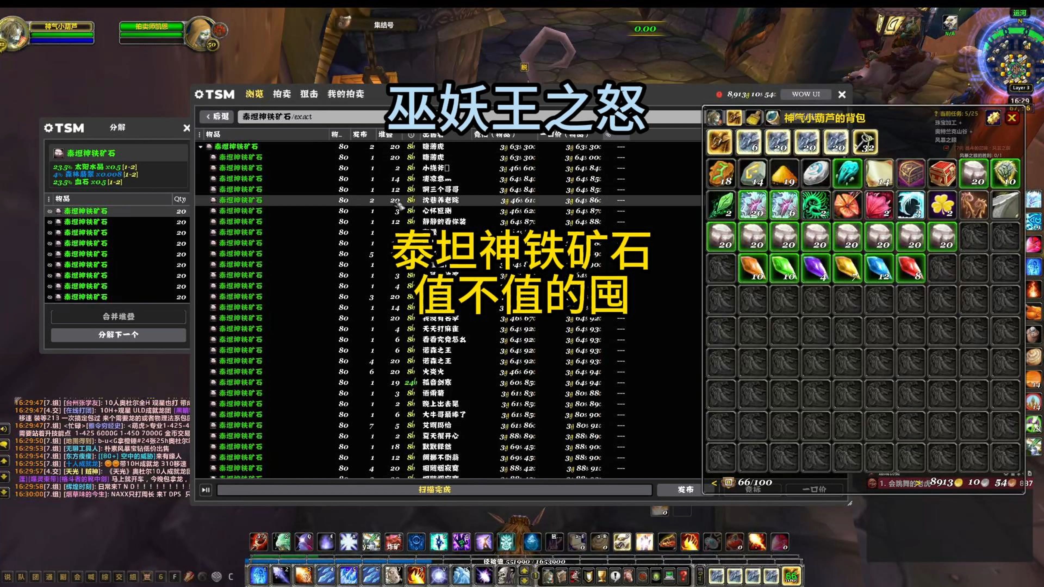Toggle the scan play/pause button in TSM
The width and height of the screenshot is (1044, 587).
206,490
